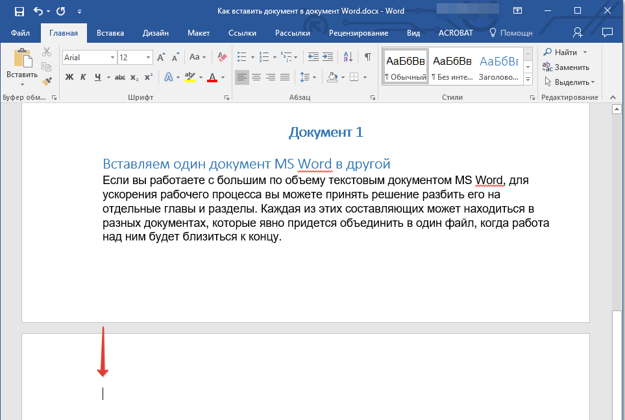625x420 pixels.
Task: Open the Вставка ribbon tab
Action: [x=110, y=32]
